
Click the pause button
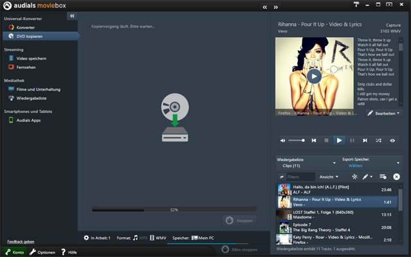[x=352, y=141]
